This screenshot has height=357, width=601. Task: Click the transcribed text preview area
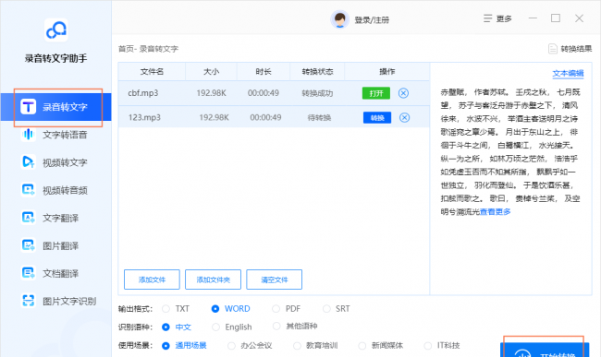[x=510, y=151]
